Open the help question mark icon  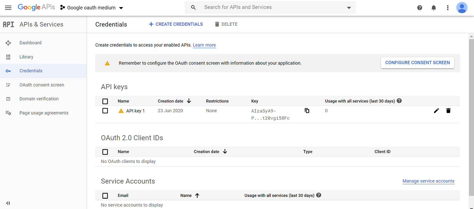419,8
